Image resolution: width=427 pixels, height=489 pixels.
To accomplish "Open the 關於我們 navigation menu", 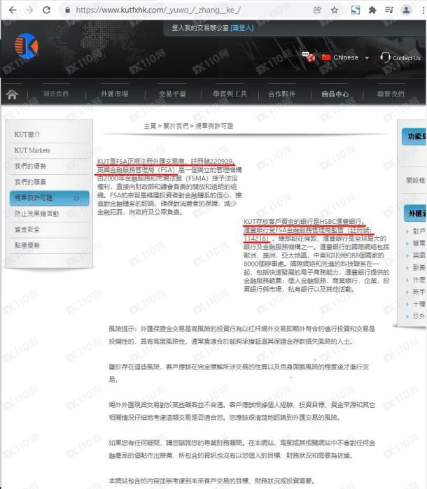I will (56, 94).
